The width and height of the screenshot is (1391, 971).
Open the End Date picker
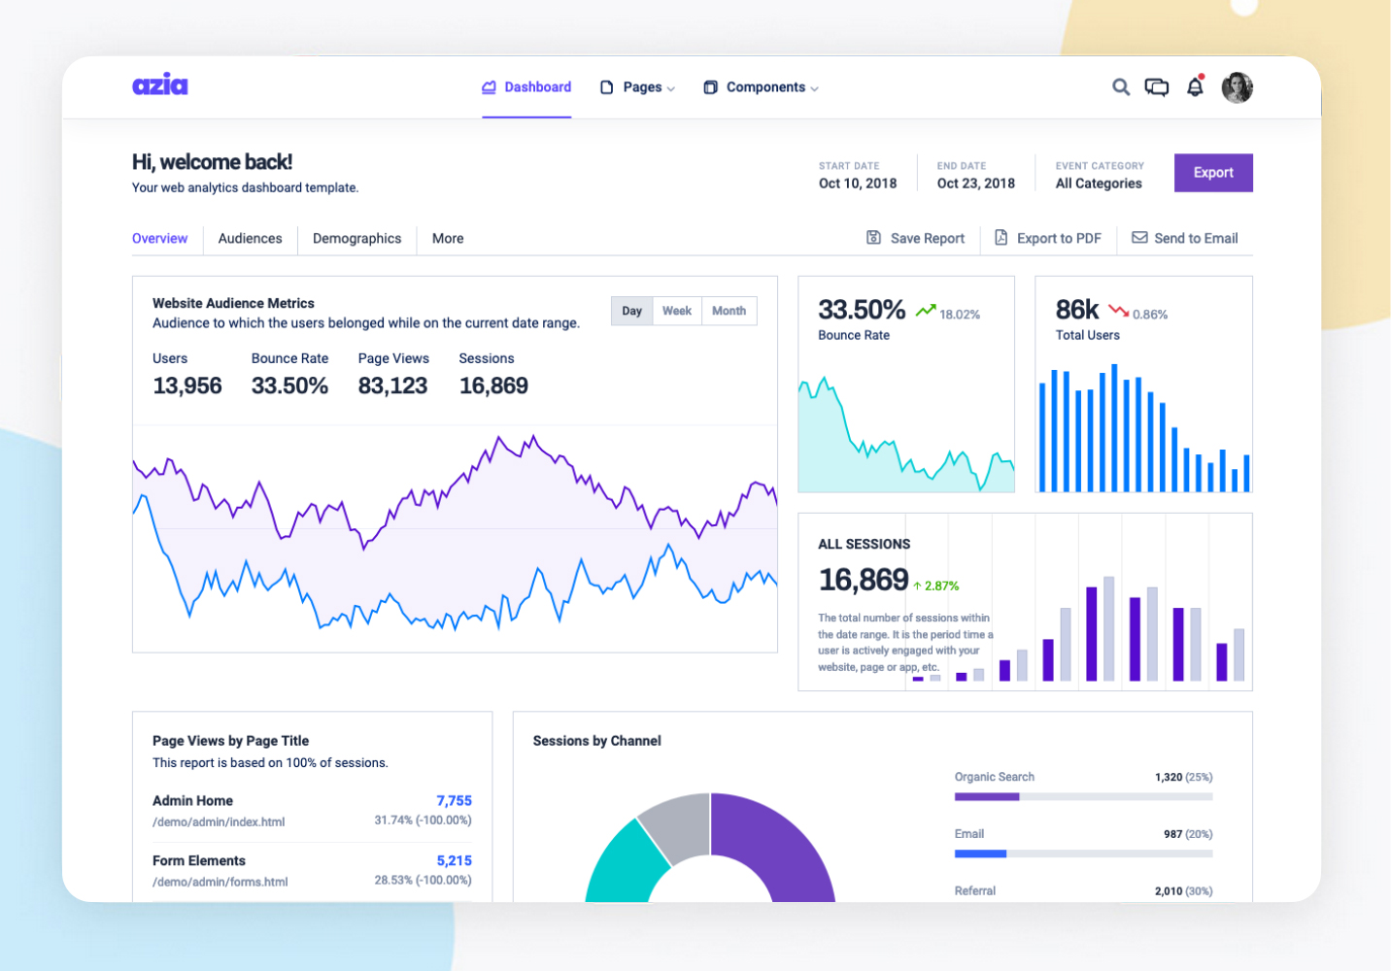point(976,175)
